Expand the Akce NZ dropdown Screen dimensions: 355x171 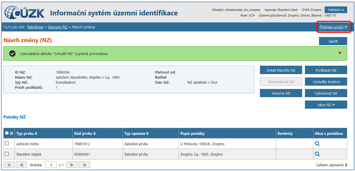[326, 105]
